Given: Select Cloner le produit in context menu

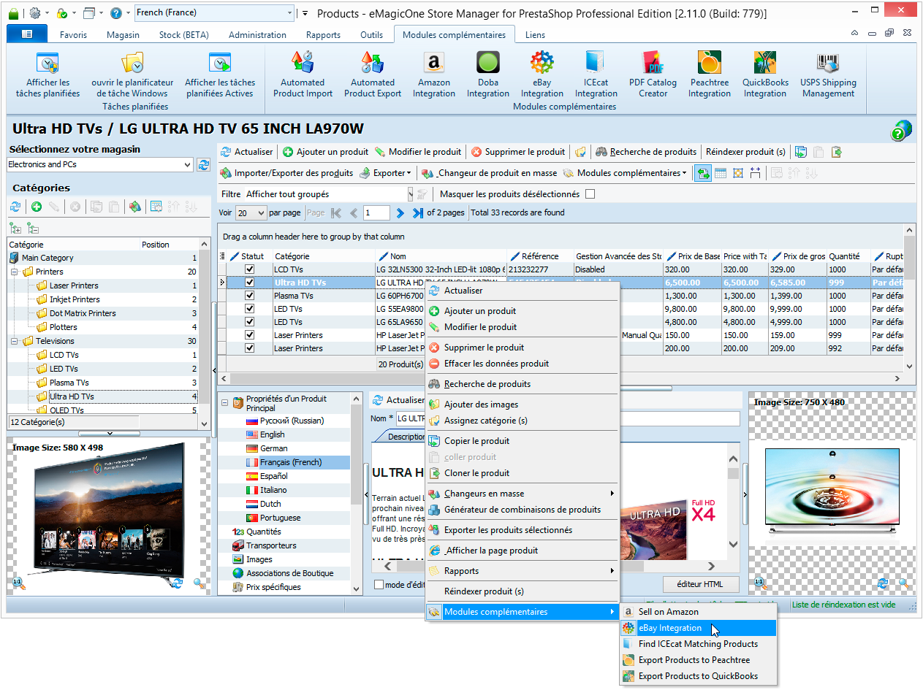Looking at the screenshot, I should click(523, 473).
